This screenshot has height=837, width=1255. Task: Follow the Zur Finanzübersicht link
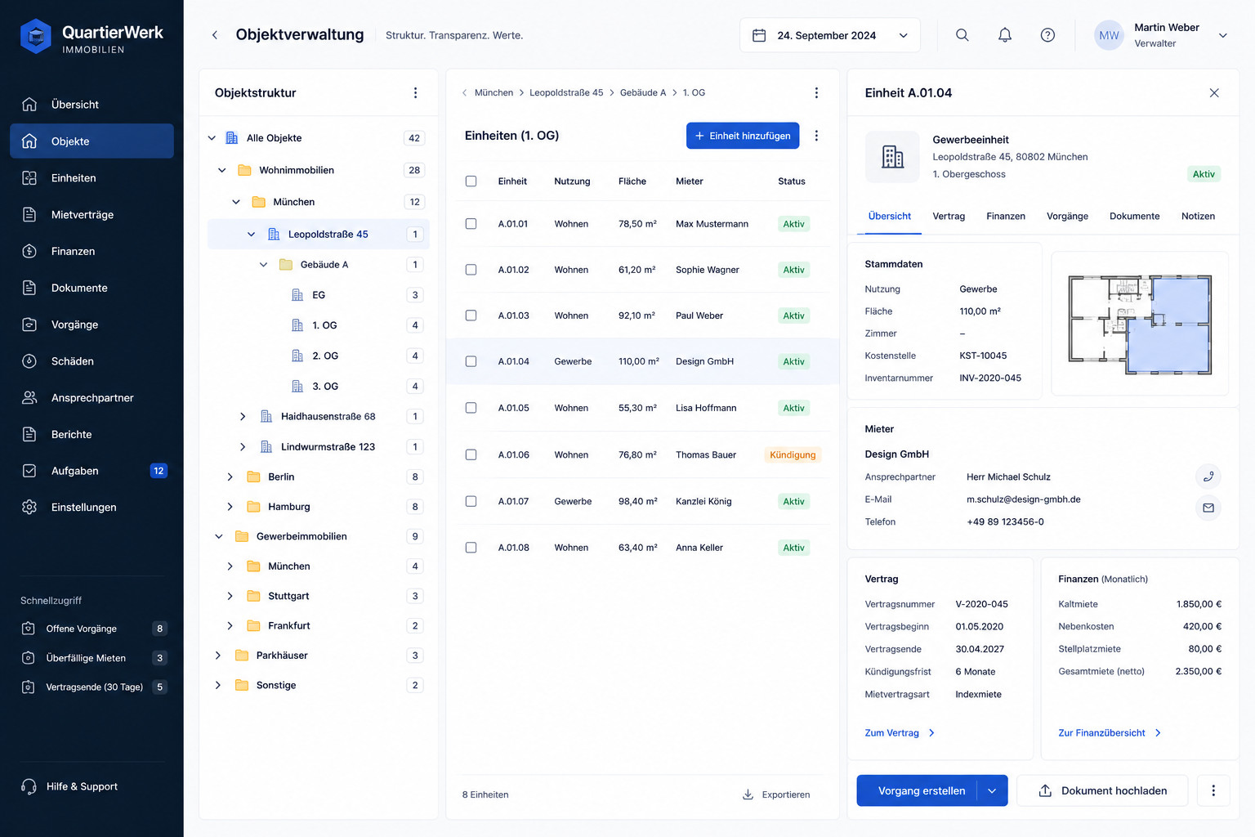coord(1110,733)
